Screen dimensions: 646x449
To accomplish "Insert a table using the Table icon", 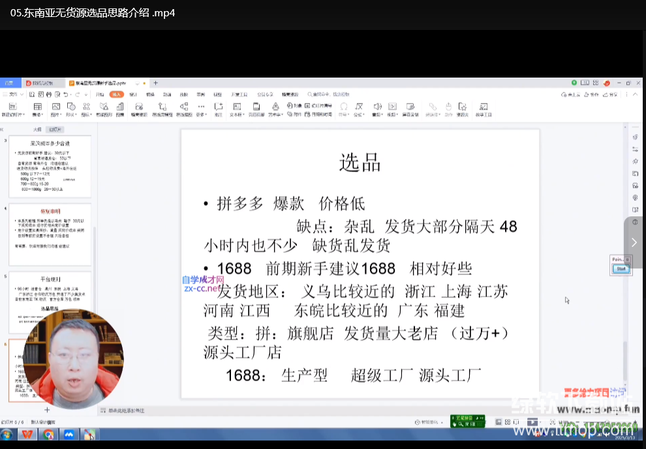I will (x=37, y=107).
